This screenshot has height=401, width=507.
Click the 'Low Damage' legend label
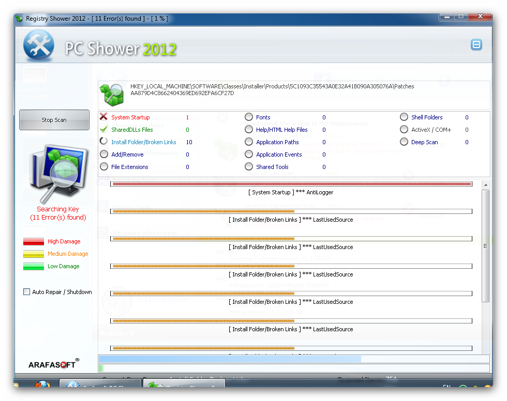coord(63,266)
